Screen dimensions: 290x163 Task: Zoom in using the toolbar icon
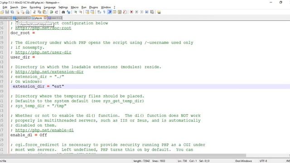click(75, 12)
